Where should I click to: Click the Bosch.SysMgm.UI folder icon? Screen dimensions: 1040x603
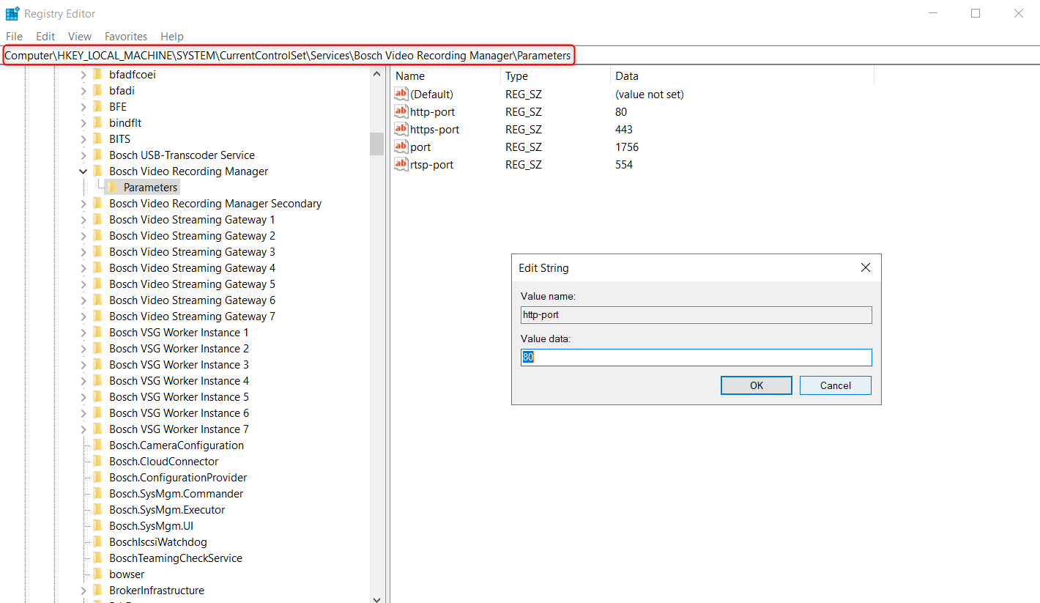(x=98, y=525)
